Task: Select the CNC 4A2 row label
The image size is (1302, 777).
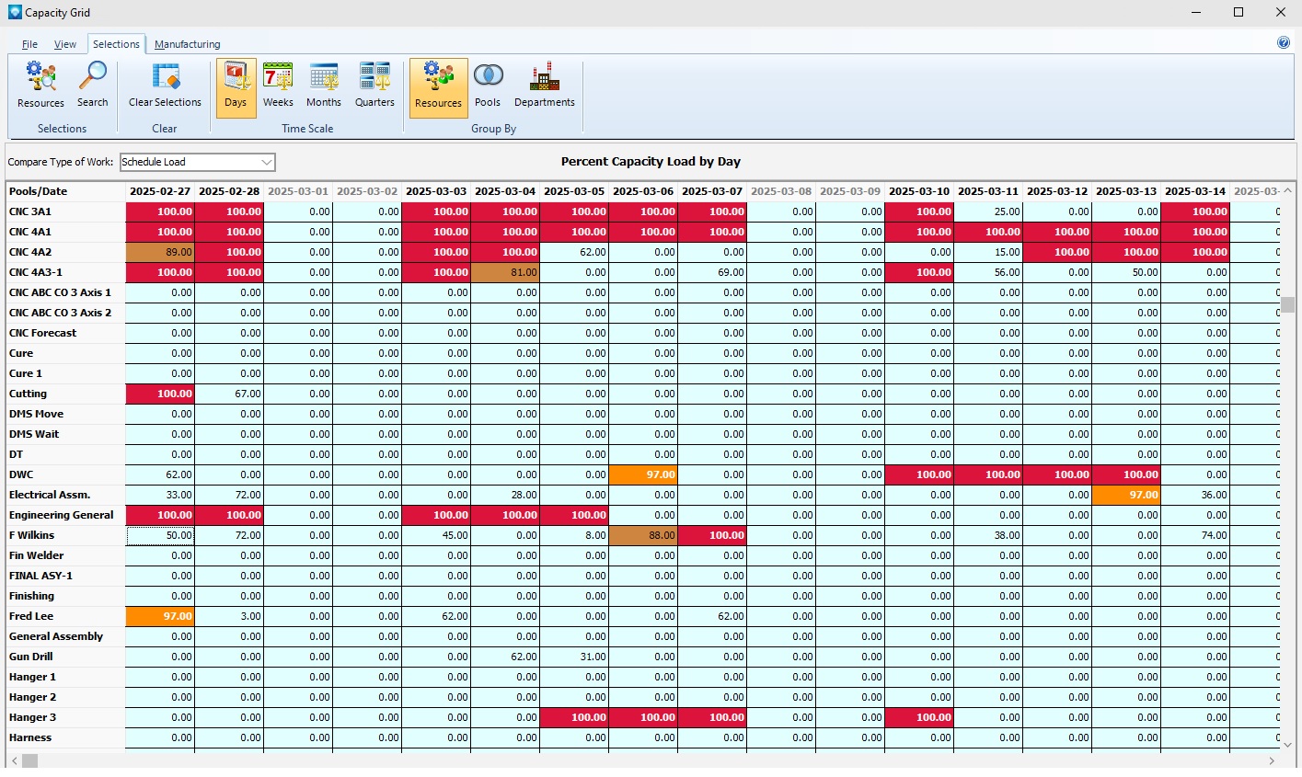Action: click(66, 252)
